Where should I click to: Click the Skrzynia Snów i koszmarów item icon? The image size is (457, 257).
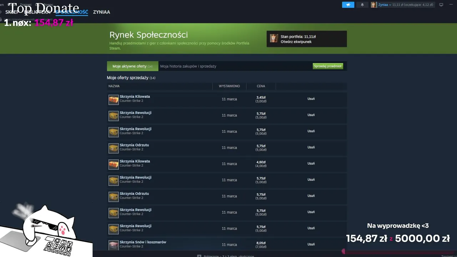[114, 245]
